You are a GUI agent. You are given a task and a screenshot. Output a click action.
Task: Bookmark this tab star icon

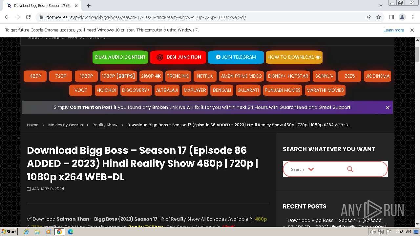click(379, 17)
